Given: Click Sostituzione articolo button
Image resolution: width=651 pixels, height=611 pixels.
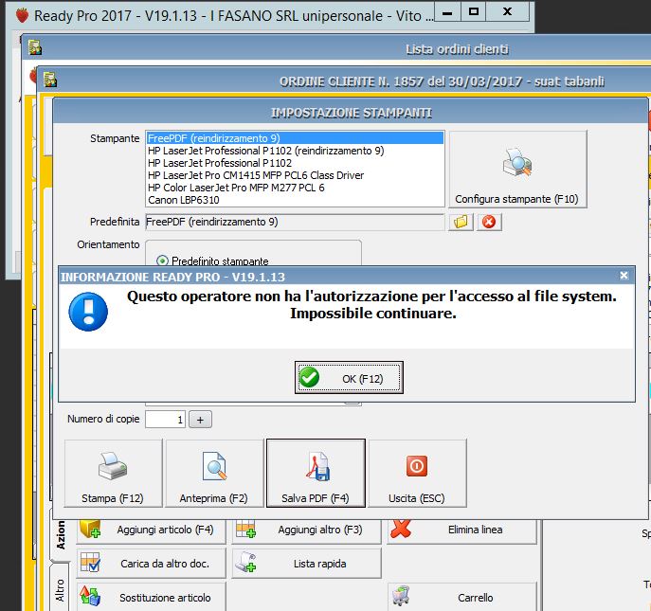Looking at the screenshot, I should (x=151, y=597).
